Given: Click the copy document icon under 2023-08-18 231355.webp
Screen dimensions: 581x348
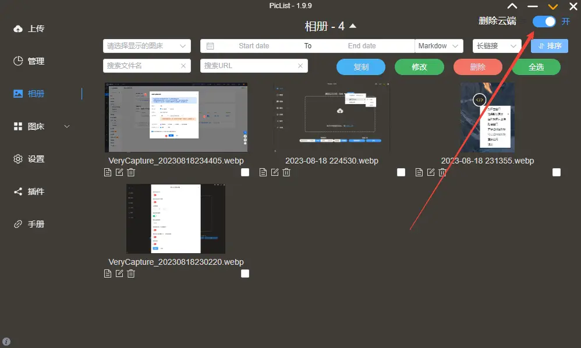Looking at the screenshot, I should [419, 172].
